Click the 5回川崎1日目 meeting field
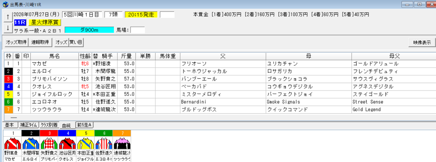The height and width of the screenshot is (162, 436). click(x=82, y=15)
